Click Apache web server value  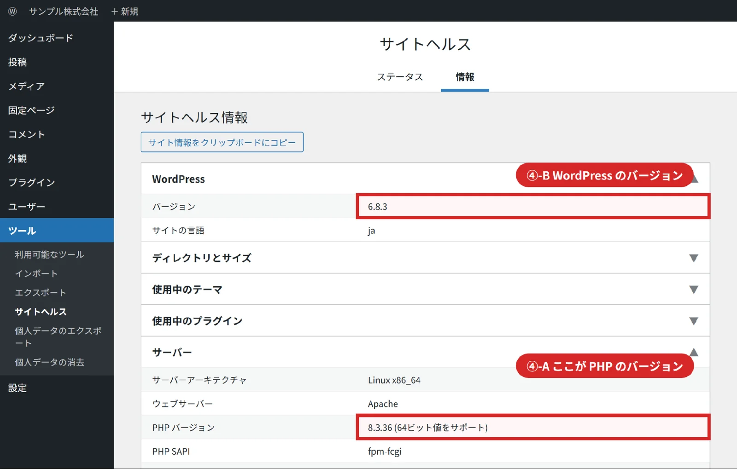coord(383,404)
